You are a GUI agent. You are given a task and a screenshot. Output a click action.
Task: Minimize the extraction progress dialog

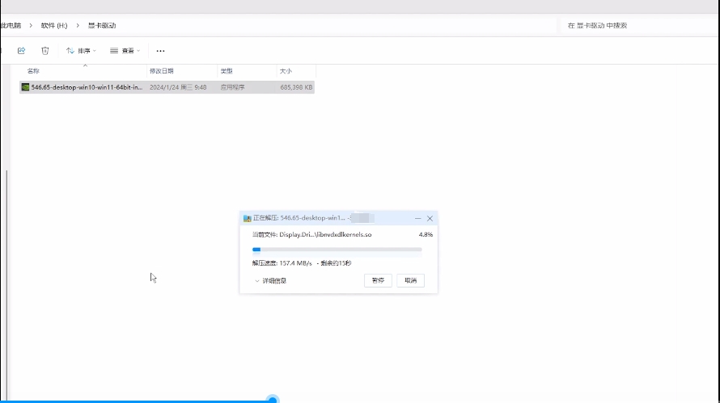click(417, 218)
